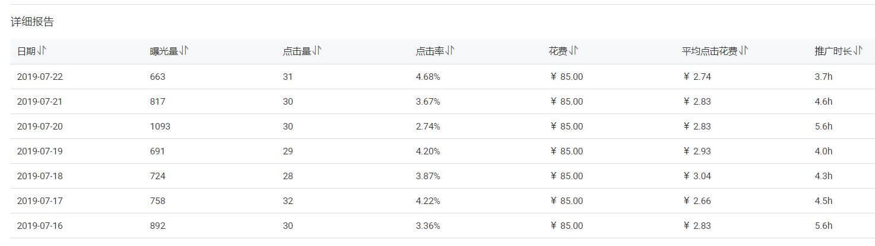
Task: Select the 4.68% click rate cell
Action: pos(428,77)
